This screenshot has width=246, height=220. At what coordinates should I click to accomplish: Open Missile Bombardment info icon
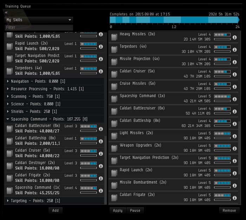pyautogui.click(x=234, y=186)
